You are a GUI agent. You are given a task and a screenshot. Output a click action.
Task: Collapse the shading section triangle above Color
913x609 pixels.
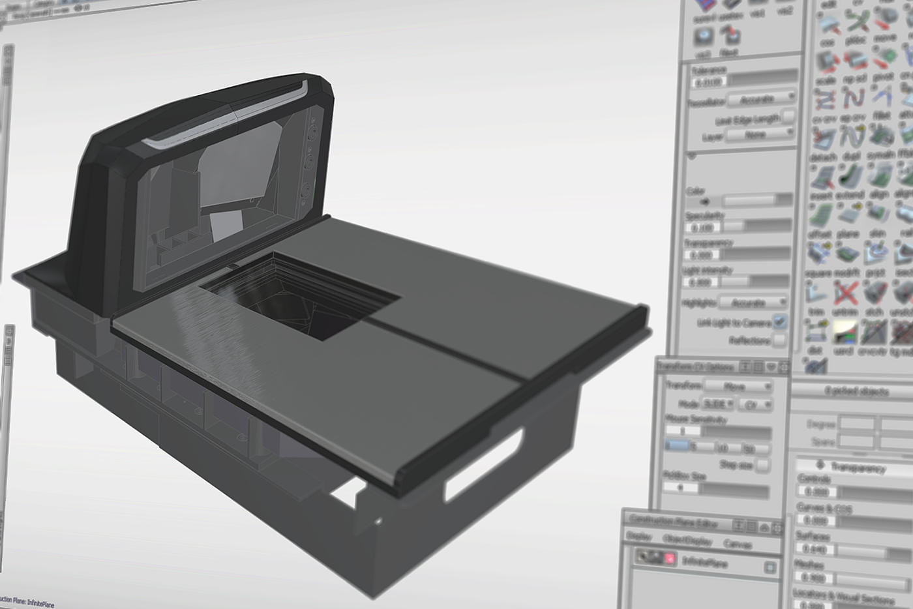click(x=691, y=156)
